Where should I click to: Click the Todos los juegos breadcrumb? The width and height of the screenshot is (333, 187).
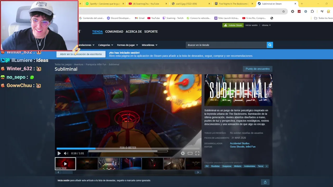click(63, 64)
